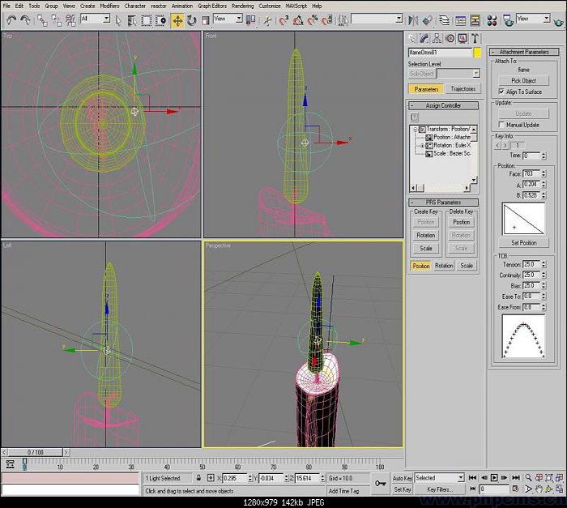Click the Rectangular Selection Region icon
Viewport: 567px width, 508px height.
(x=146, y=20)
